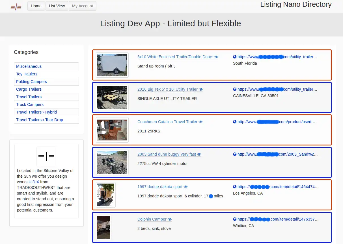Viewport: 343px width, 244px height.
Task: Click eye icon beside 2016 Big Tex Utility Trailer
Action: pos(201,90)
